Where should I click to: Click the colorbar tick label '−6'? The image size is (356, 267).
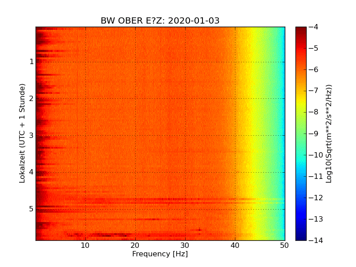[314, 69]
